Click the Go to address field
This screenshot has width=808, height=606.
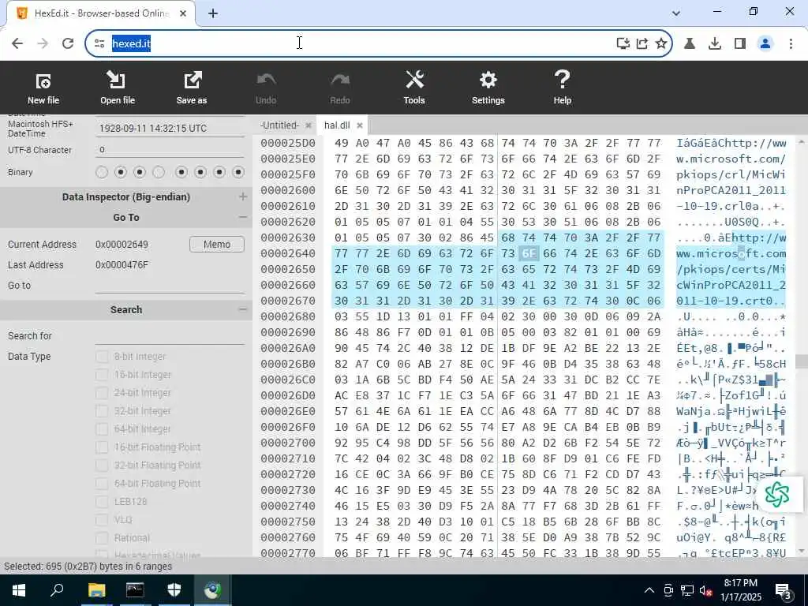(x=170, y=285)
